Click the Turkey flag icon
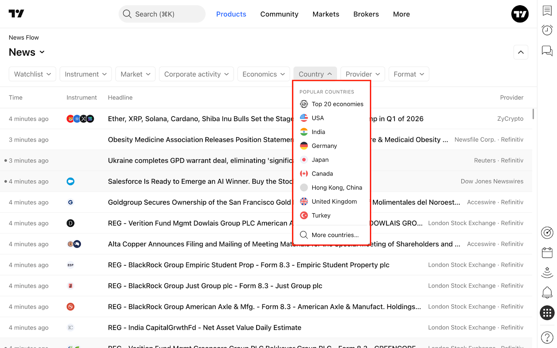 click(x=304, y=215)
